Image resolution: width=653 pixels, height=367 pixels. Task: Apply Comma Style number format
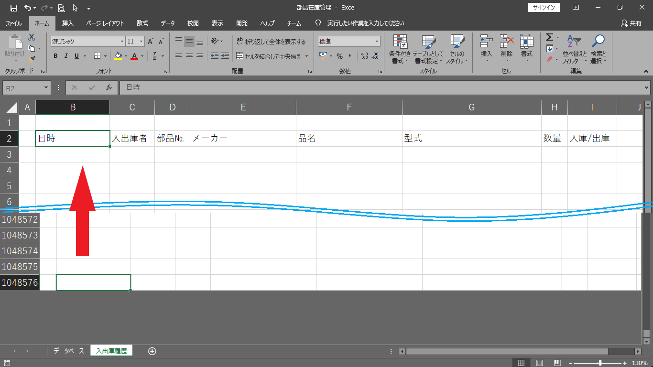(x=350, y=56)
